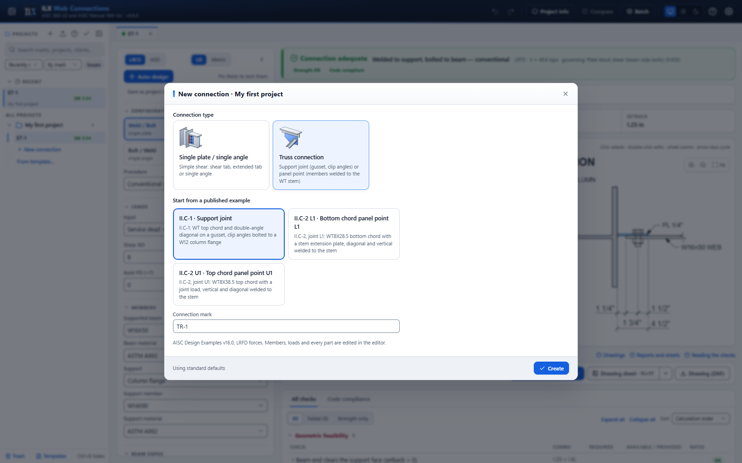
Task: Open the W14X90 support member dropdown
Action: [195, 406]
